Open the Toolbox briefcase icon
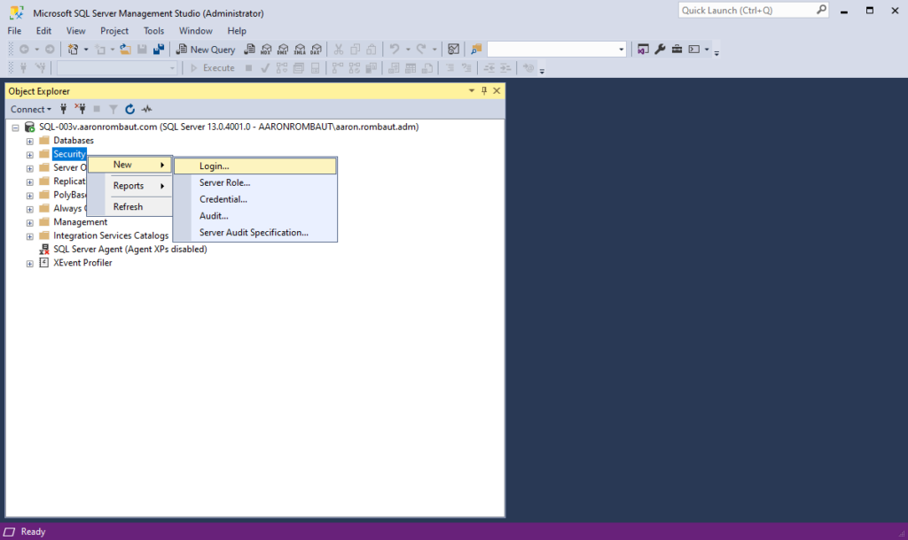This screenshot has width=908, height=540. [x=677, y=50]
